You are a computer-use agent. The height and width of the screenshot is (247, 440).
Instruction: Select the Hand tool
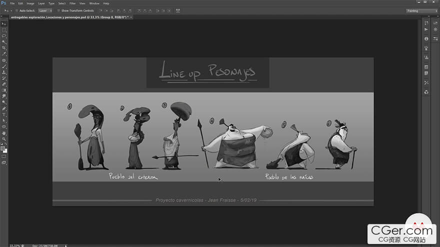[4, 133]
